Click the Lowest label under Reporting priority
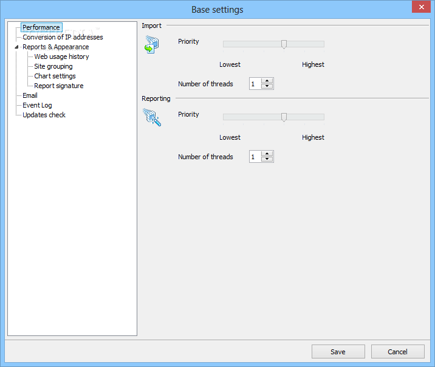The height and width of the screenshot is (367, 435). [x=230, y=137]
